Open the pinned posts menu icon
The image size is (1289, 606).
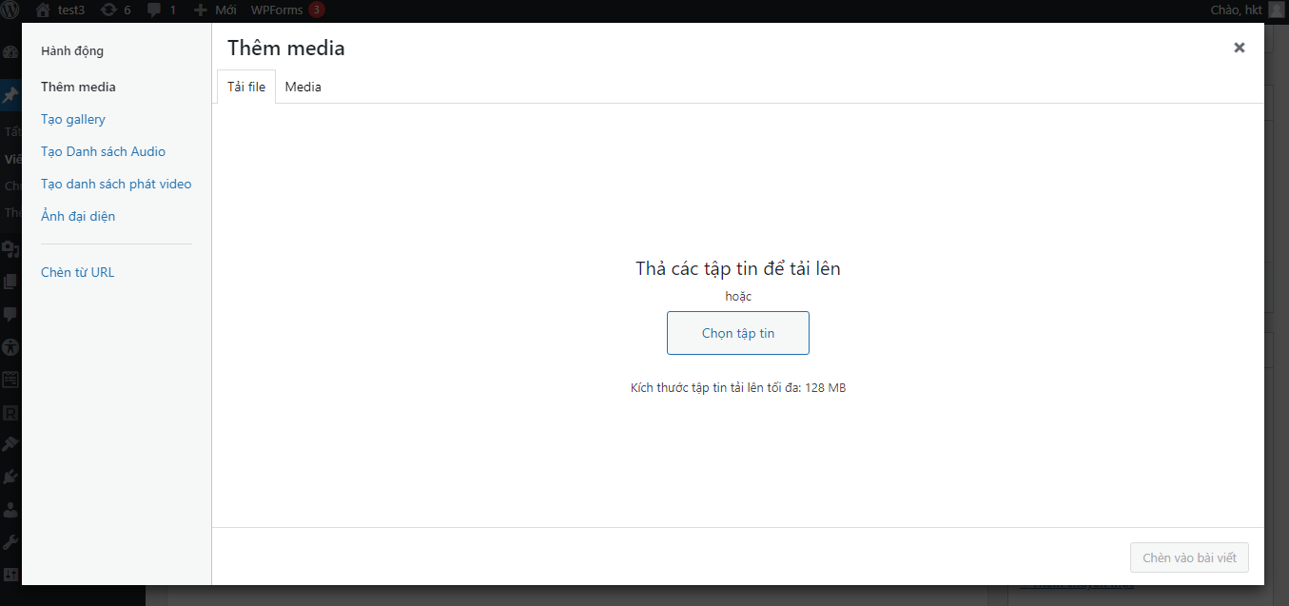click(x=10, y=95)
